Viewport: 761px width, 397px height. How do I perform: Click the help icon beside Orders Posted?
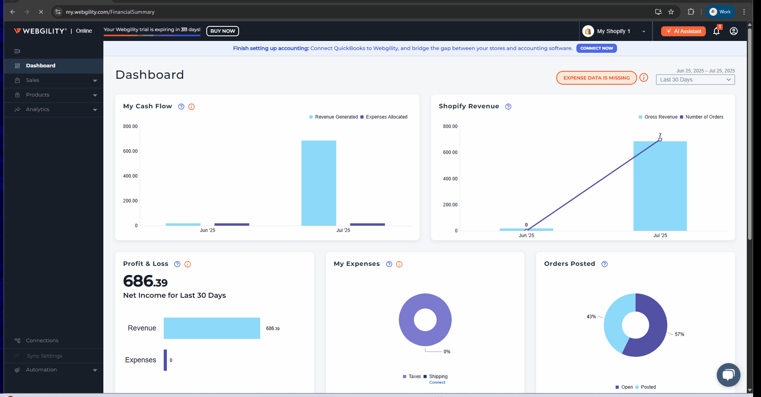pos(604,264)
